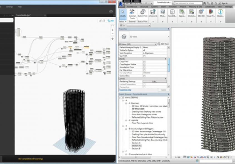Zoom in with Dynamo plus icon
235x164 pixels.
112,30
